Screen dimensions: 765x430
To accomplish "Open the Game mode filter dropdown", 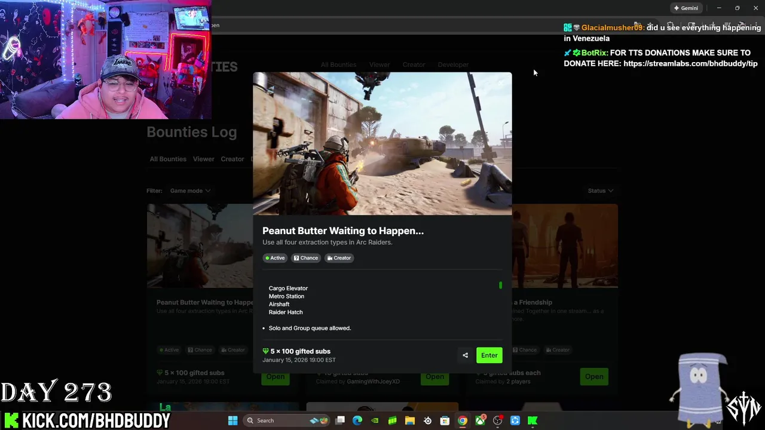I will click(x=190, y=191).
